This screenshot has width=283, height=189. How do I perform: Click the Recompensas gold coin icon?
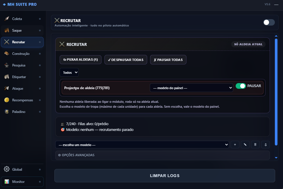(7, 100)
